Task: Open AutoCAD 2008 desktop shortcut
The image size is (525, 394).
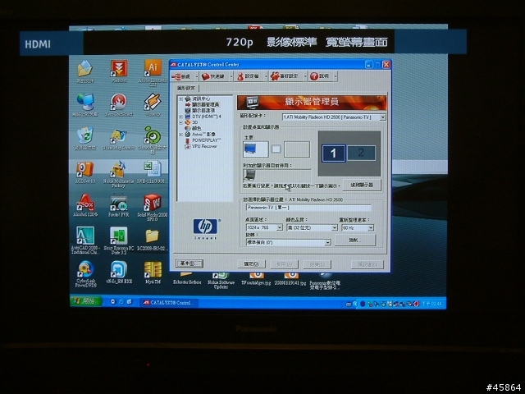Action: [85, 236]
